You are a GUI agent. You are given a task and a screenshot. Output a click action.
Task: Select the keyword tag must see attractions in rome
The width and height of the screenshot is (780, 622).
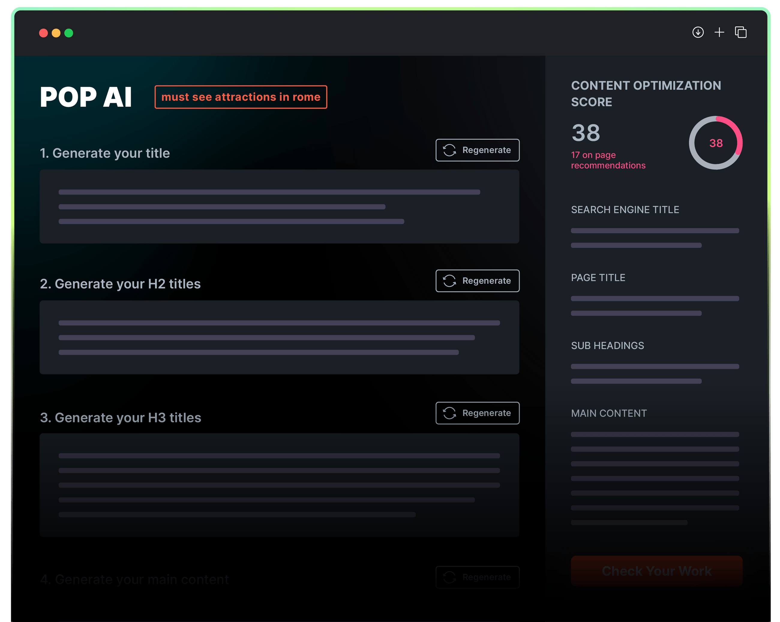point(241,97)
